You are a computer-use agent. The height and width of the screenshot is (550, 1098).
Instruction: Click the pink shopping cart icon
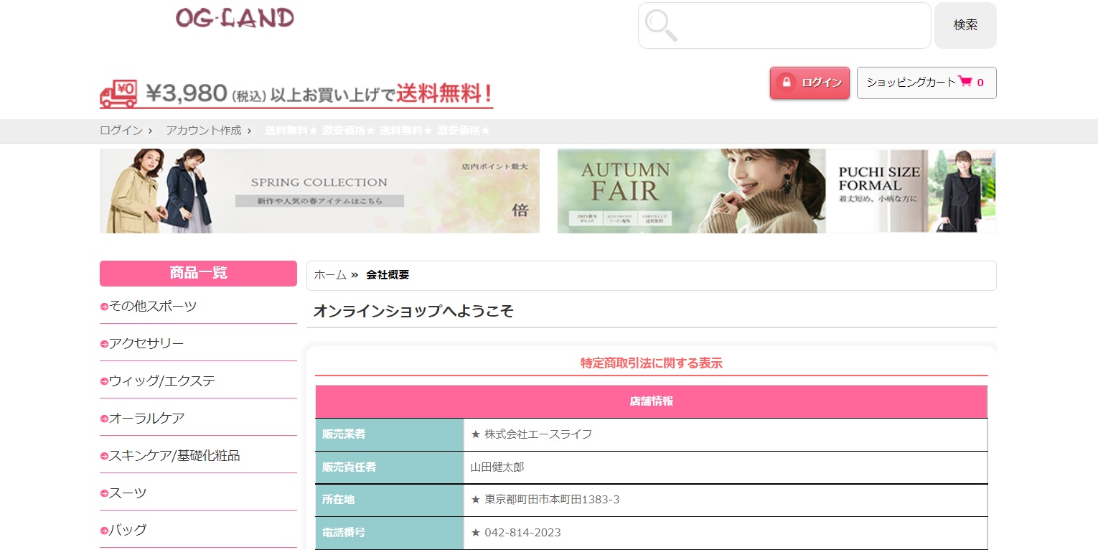pos(965,82)
